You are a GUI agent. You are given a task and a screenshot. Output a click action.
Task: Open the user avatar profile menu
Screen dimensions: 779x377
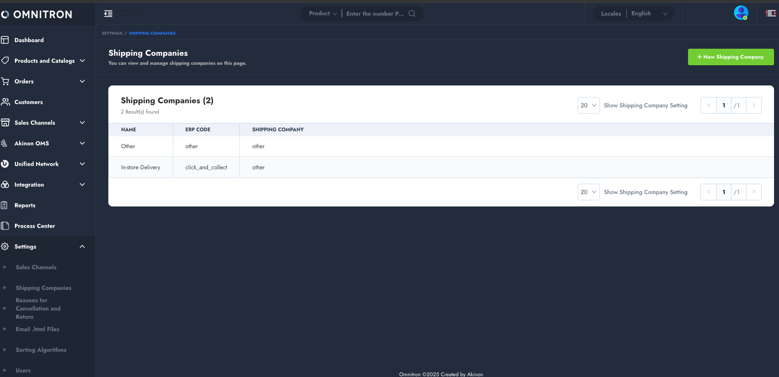741,13
